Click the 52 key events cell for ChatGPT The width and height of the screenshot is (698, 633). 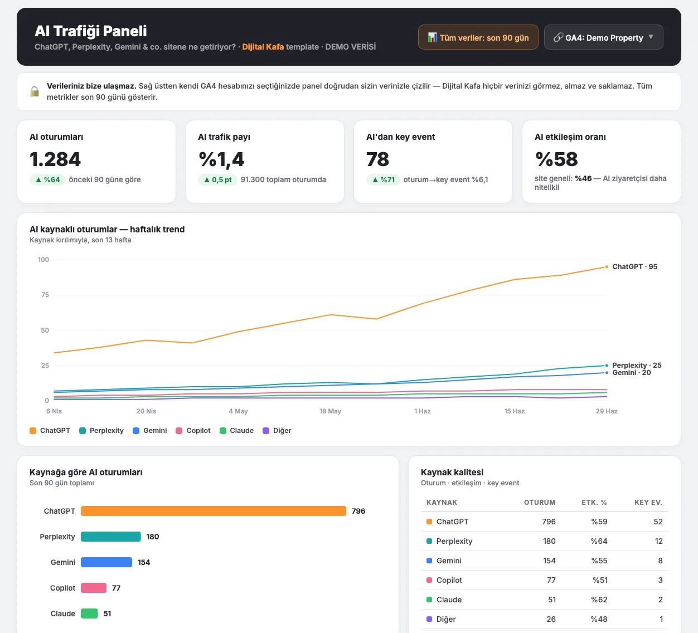658,522
